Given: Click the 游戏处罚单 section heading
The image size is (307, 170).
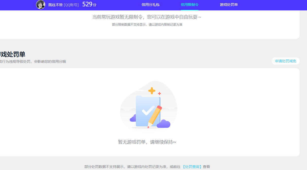Looking at the screenshot, I should click(x=12, y=54).
